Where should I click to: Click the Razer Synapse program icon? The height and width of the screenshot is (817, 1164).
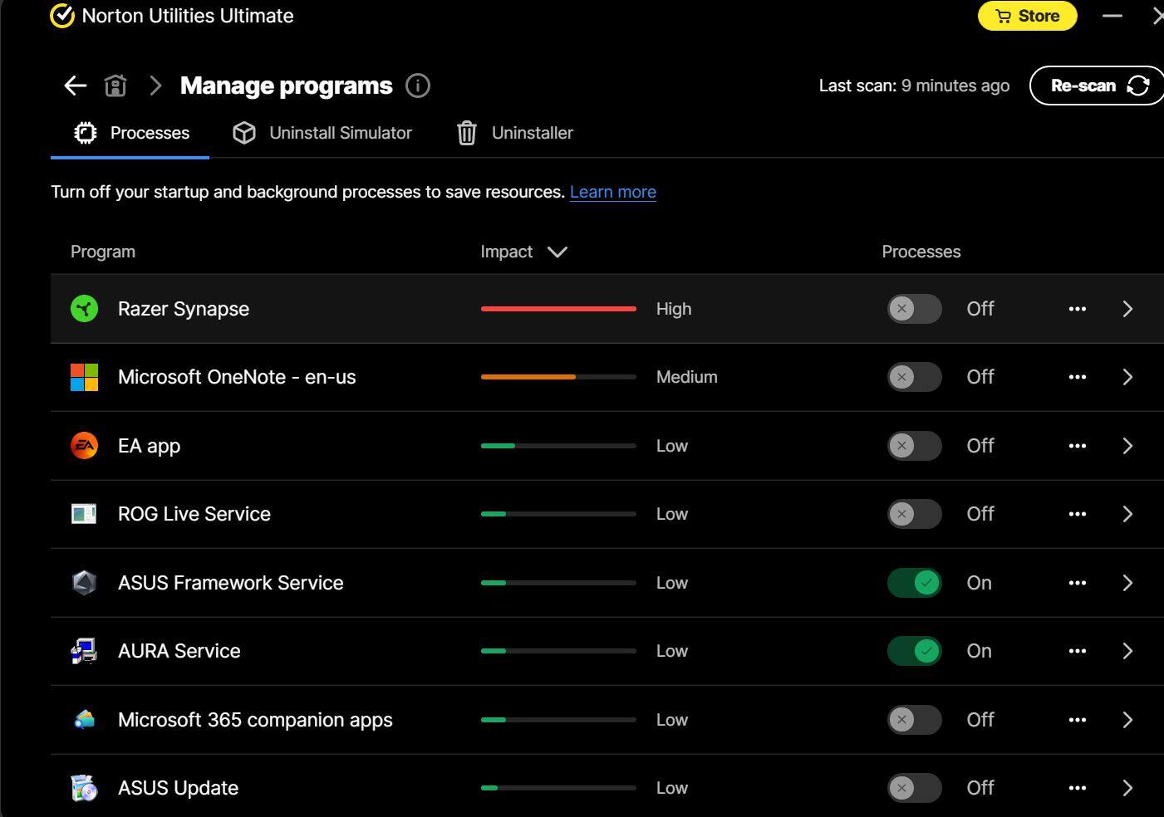click(84, 309)
